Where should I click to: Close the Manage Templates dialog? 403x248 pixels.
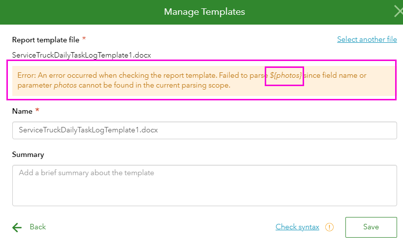click(x=398, y=11)
